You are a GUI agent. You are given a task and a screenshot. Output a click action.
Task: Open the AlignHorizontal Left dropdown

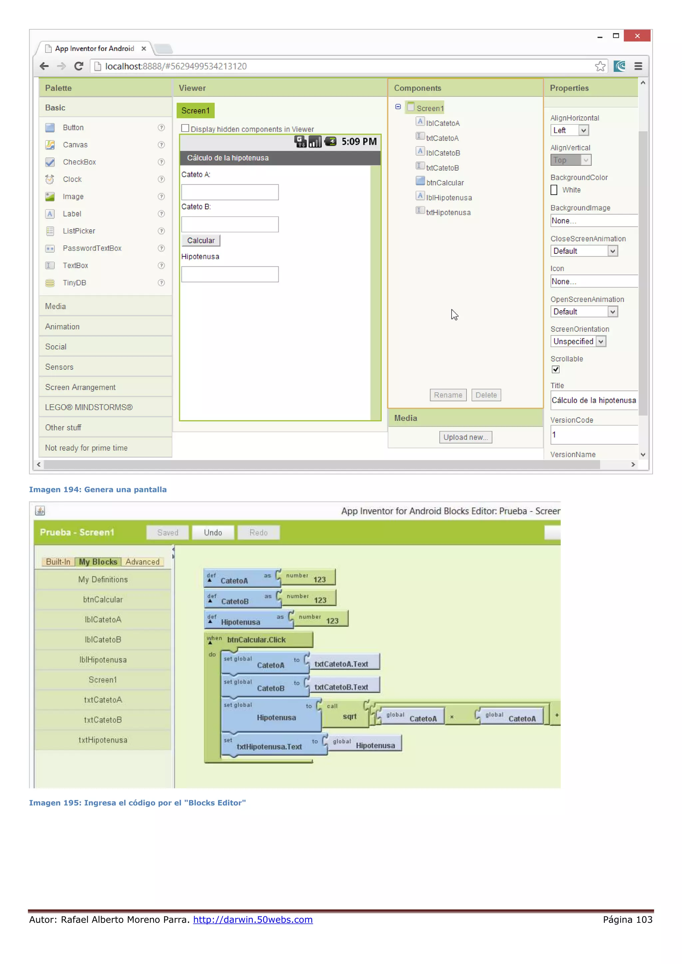[x=570, y=130]
